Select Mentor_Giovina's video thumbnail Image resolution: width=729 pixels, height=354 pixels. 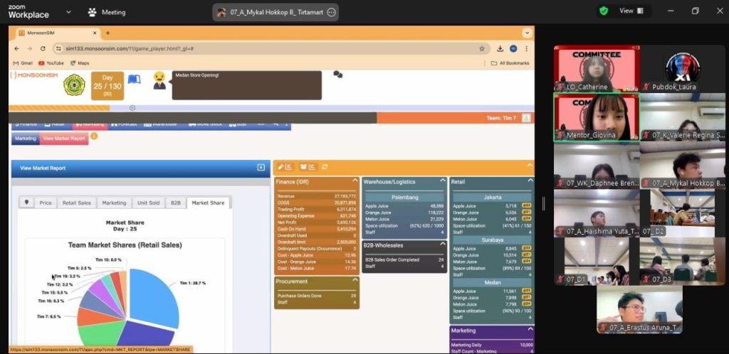point(596,117)
